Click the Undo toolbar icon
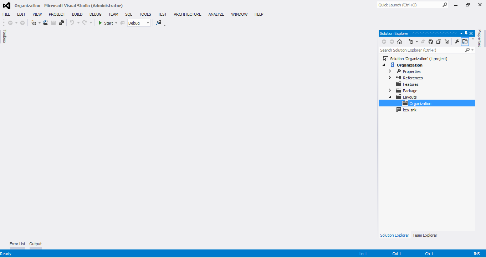The width and height of the screenshot is (486, 258). [x=72, y=23]
